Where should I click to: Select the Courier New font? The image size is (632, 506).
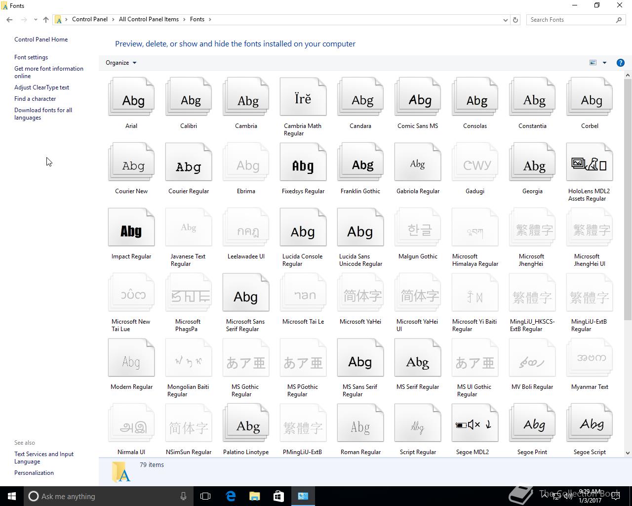coord(131,162)
